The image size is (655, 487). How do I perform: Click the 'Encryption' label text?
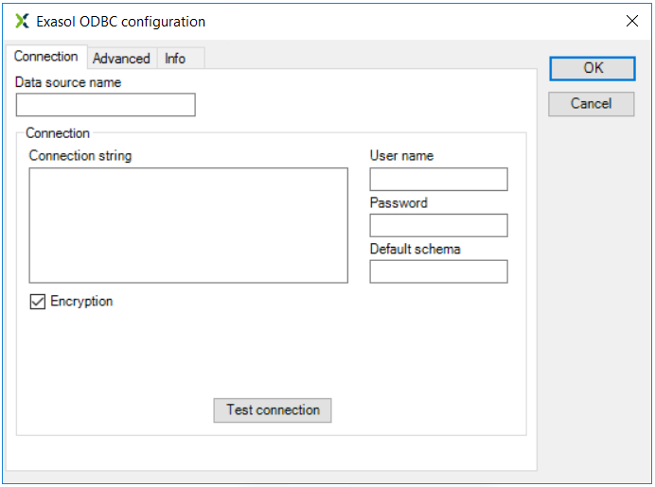81,302
